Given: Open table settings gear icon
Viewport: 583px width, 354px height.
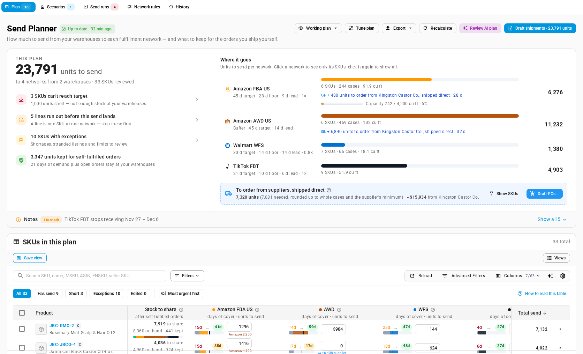Looking at the screenshot, I should (563, 276).
